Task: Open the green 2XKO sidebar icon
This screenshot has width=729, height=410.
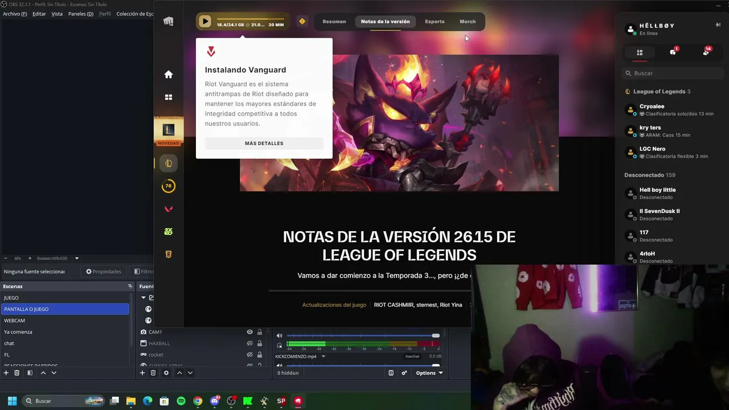Action: point(169,232)
